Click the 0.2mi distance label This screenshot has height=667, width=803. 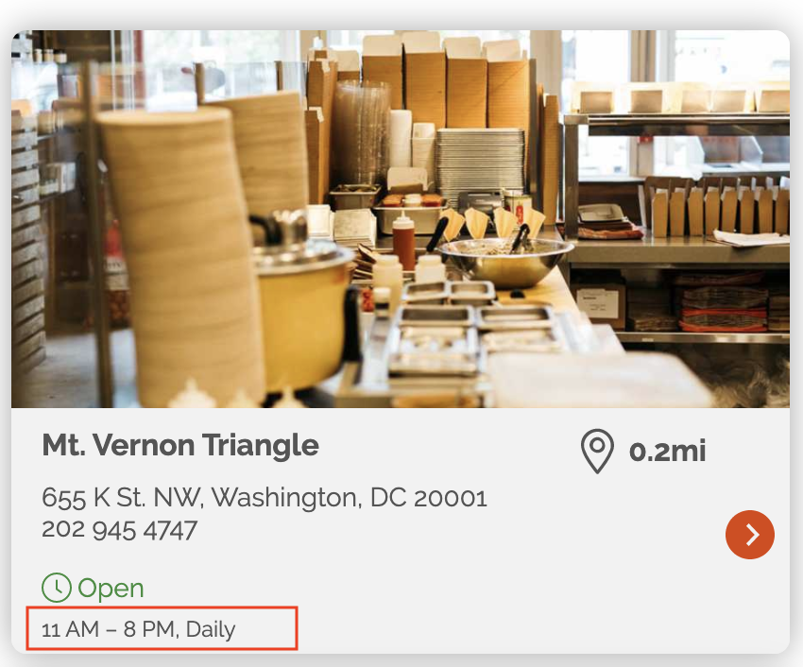[667, 452]
